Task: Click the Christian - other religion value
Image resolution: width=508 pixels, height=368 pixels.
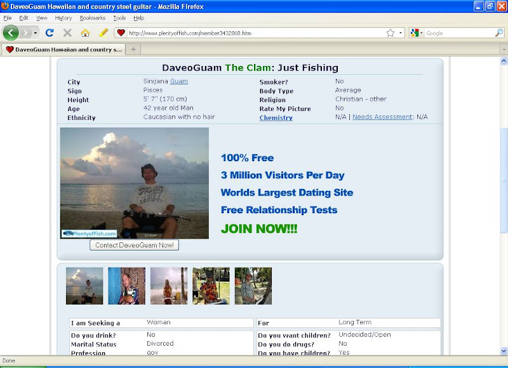Action: pos(361,99)
